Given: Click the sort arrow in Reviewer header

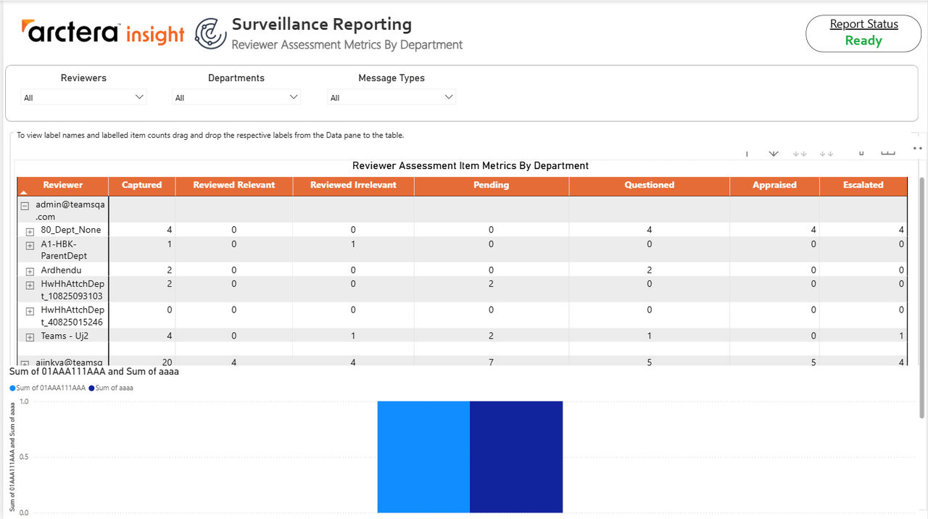Looking at the screenshot, I should 24,192.
